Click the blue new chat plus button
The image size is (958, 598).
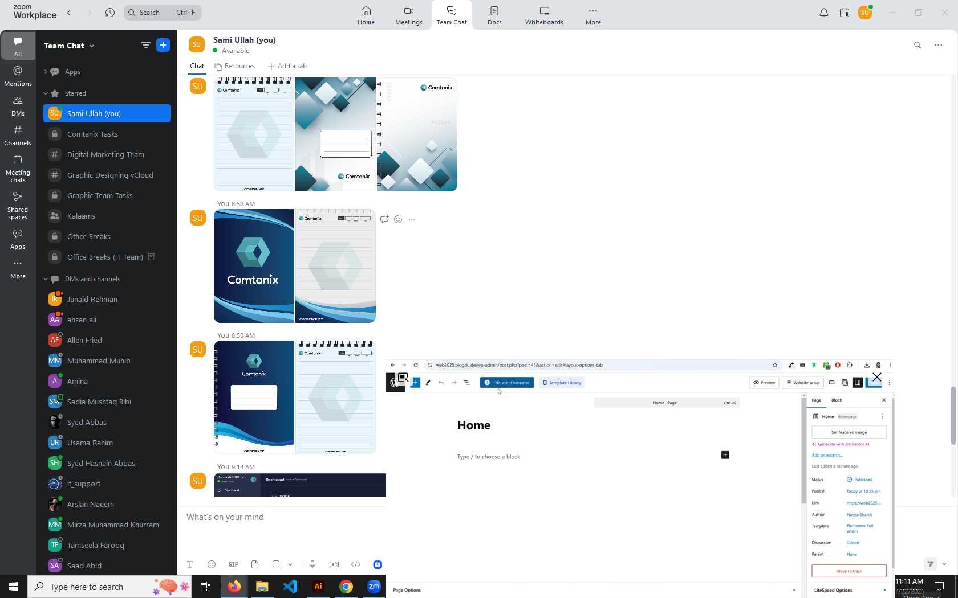[x=163, y=45]
